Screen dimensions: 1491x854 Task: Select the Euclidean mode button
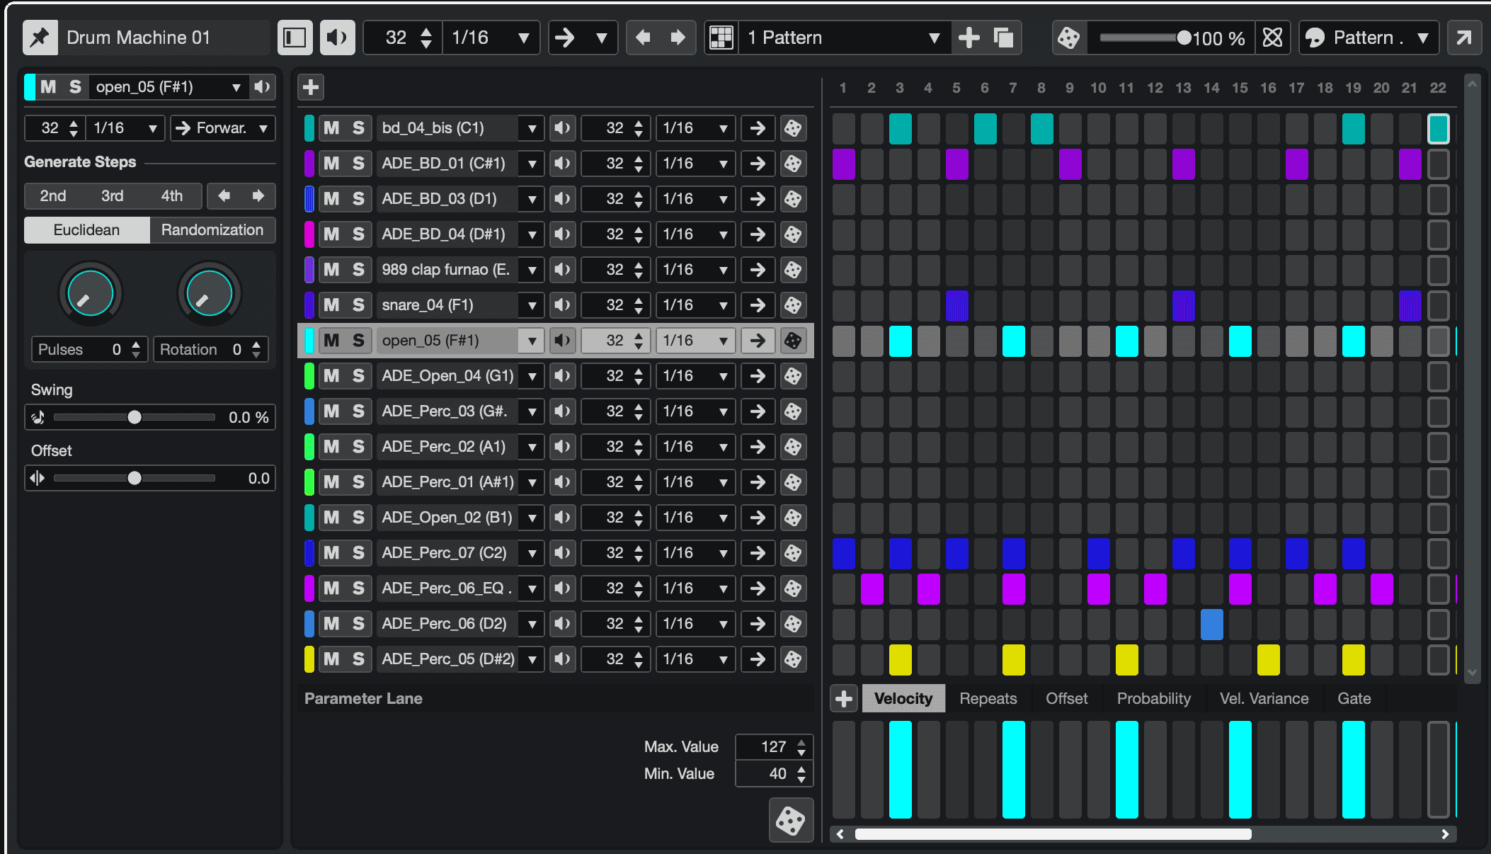click(x=87, y=230)
